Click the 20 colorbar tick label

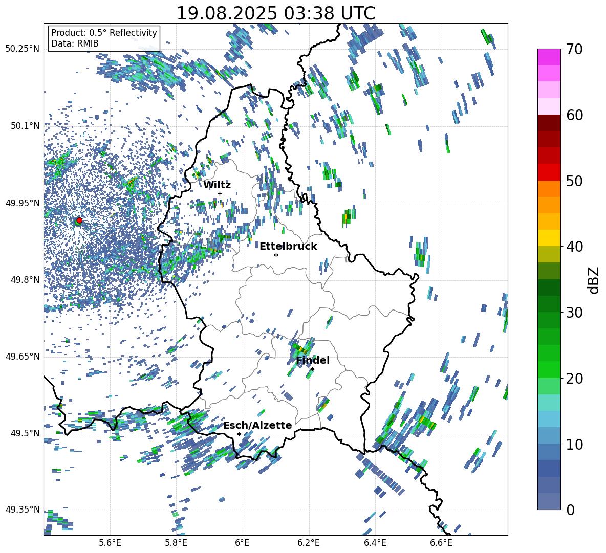(x=574, y=379)
